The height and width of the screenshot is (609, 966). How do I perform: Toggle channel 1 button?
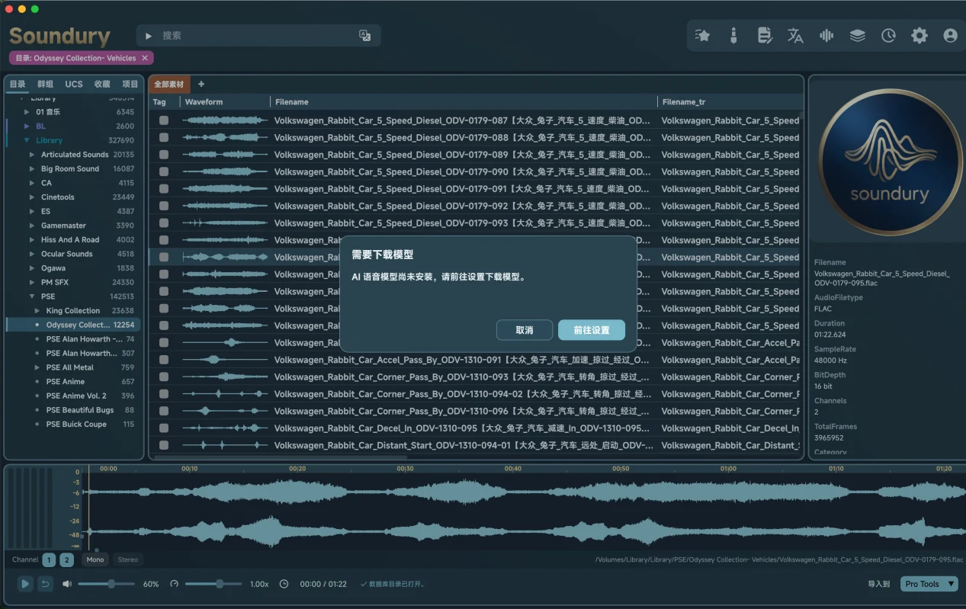(x=49, y=559)
